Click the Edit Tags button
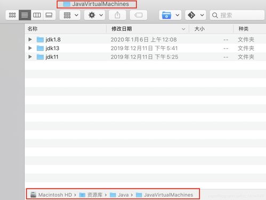Screen dimensions: 266x200 tap(139, 15)
